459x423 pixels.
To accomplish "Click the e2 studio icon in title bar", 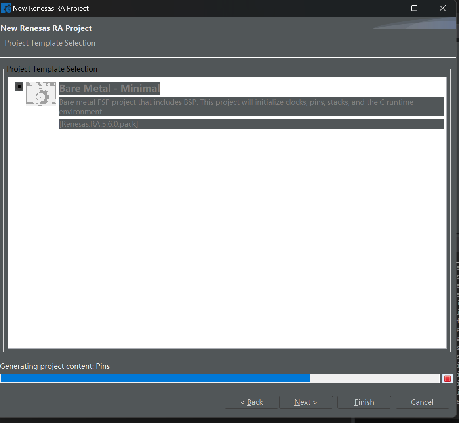I will [x=6, y=8].
